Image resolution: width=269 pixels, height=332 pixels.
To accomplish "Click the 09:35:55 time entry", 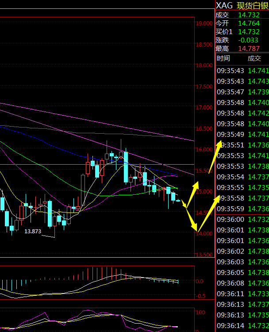I will tap(230, 188).
